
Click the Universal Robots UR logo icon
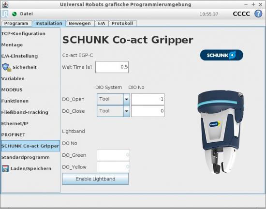pyautogui.click(x=5, y=14)
